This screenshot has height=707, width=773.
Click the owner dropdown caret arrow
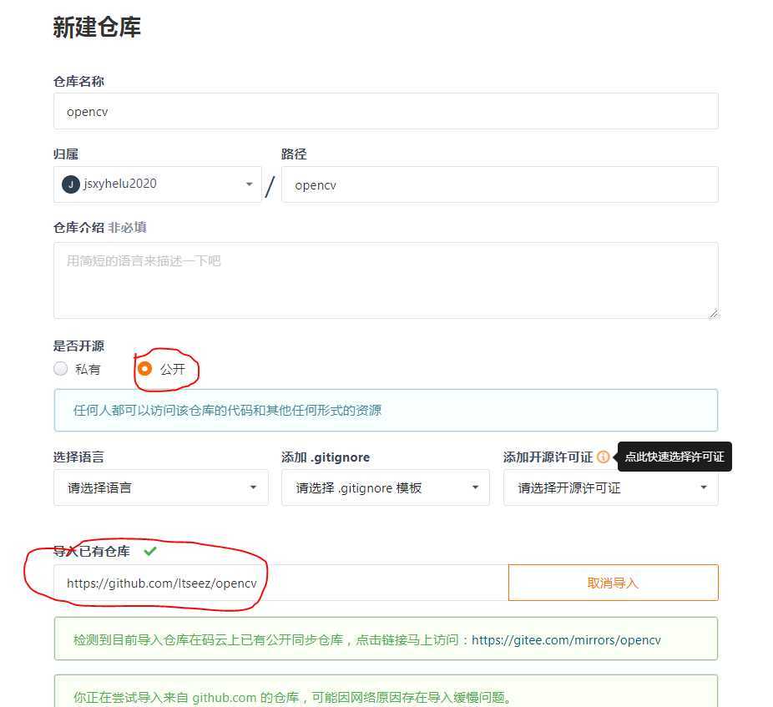click(x=249, y=184)
